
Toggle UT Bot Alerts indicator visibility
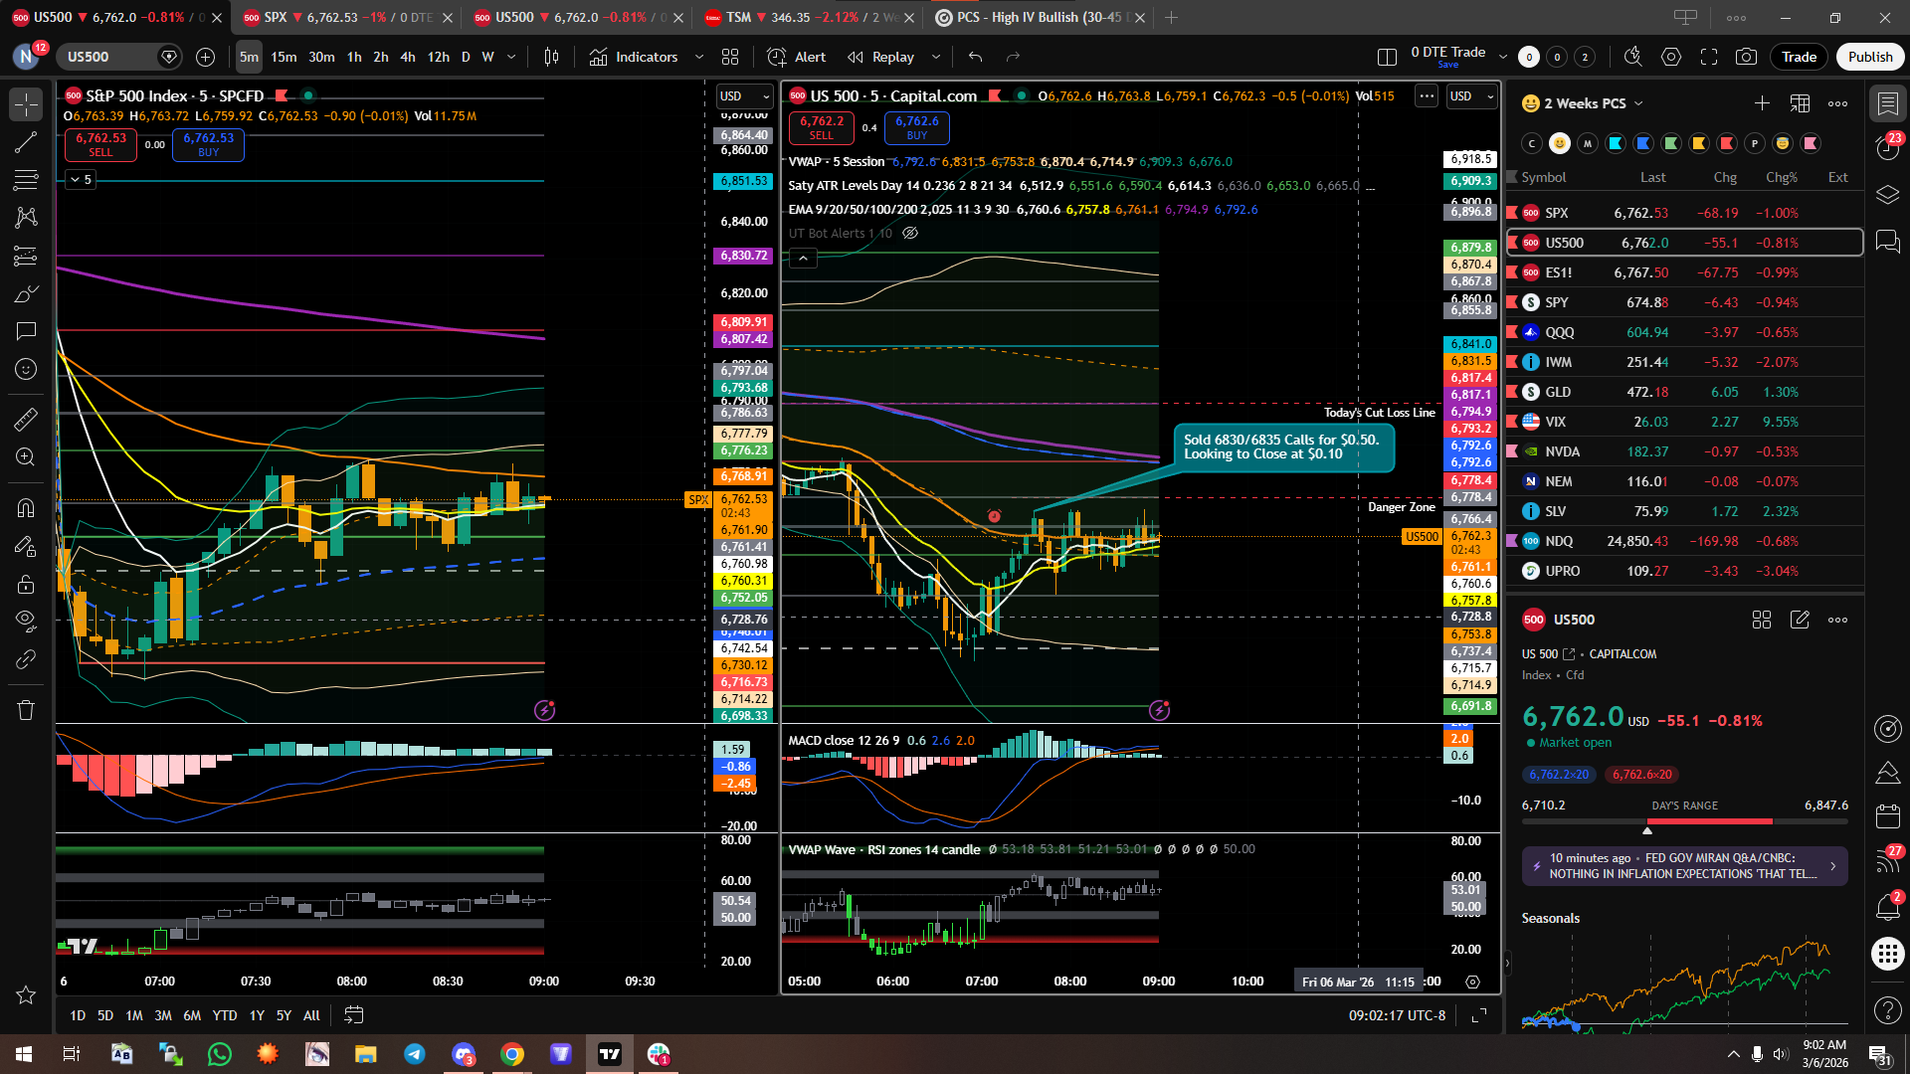[x=909, y=233]
